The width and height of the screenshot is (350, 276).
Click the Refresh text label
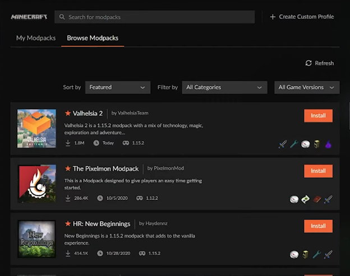(x=324, y=63)
